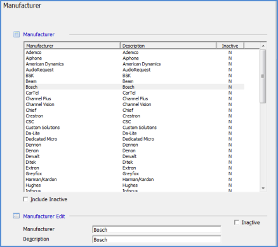This screenshot has height=247, width=278.
Task: Click Channel Vision in the Description column
Action: point(137,104)
